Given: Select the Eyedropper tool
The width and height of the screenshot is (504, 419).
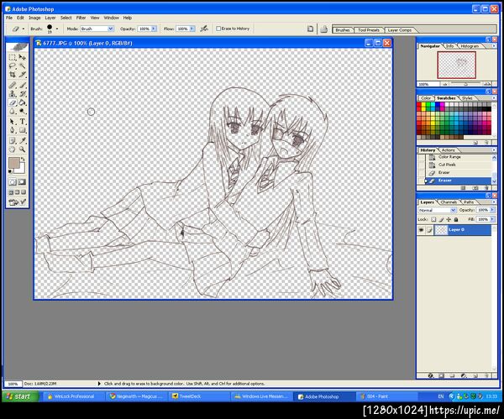Looking at the screenshot, I should (x=22, y=141).
